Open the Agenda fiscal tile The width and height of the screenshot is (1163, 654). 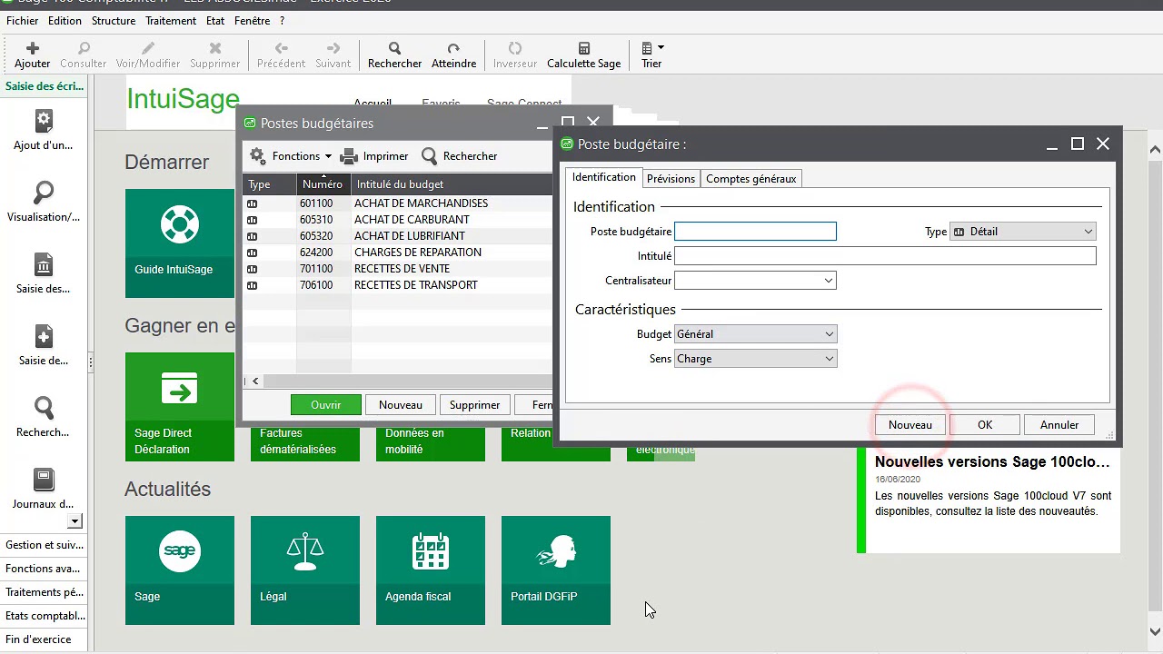pyautogui.click(x=431, y=570)
